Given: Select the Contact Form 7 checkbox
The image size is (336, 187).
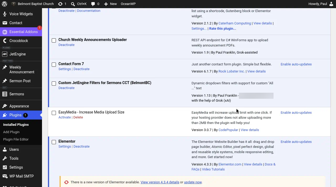Looking at the screenshot, I should 54,65.
